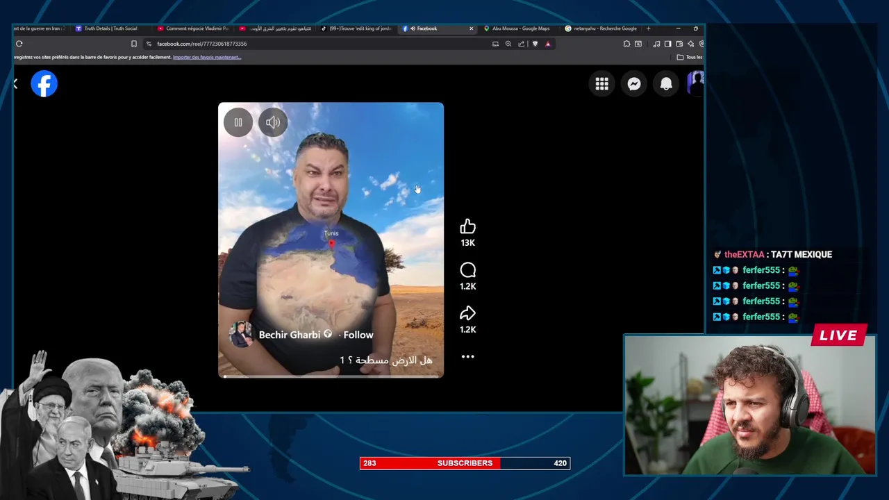The image size is (889, 500).
Task: Share this page via address bar icon
Action: pyautogui.click(x=521, y=44)
